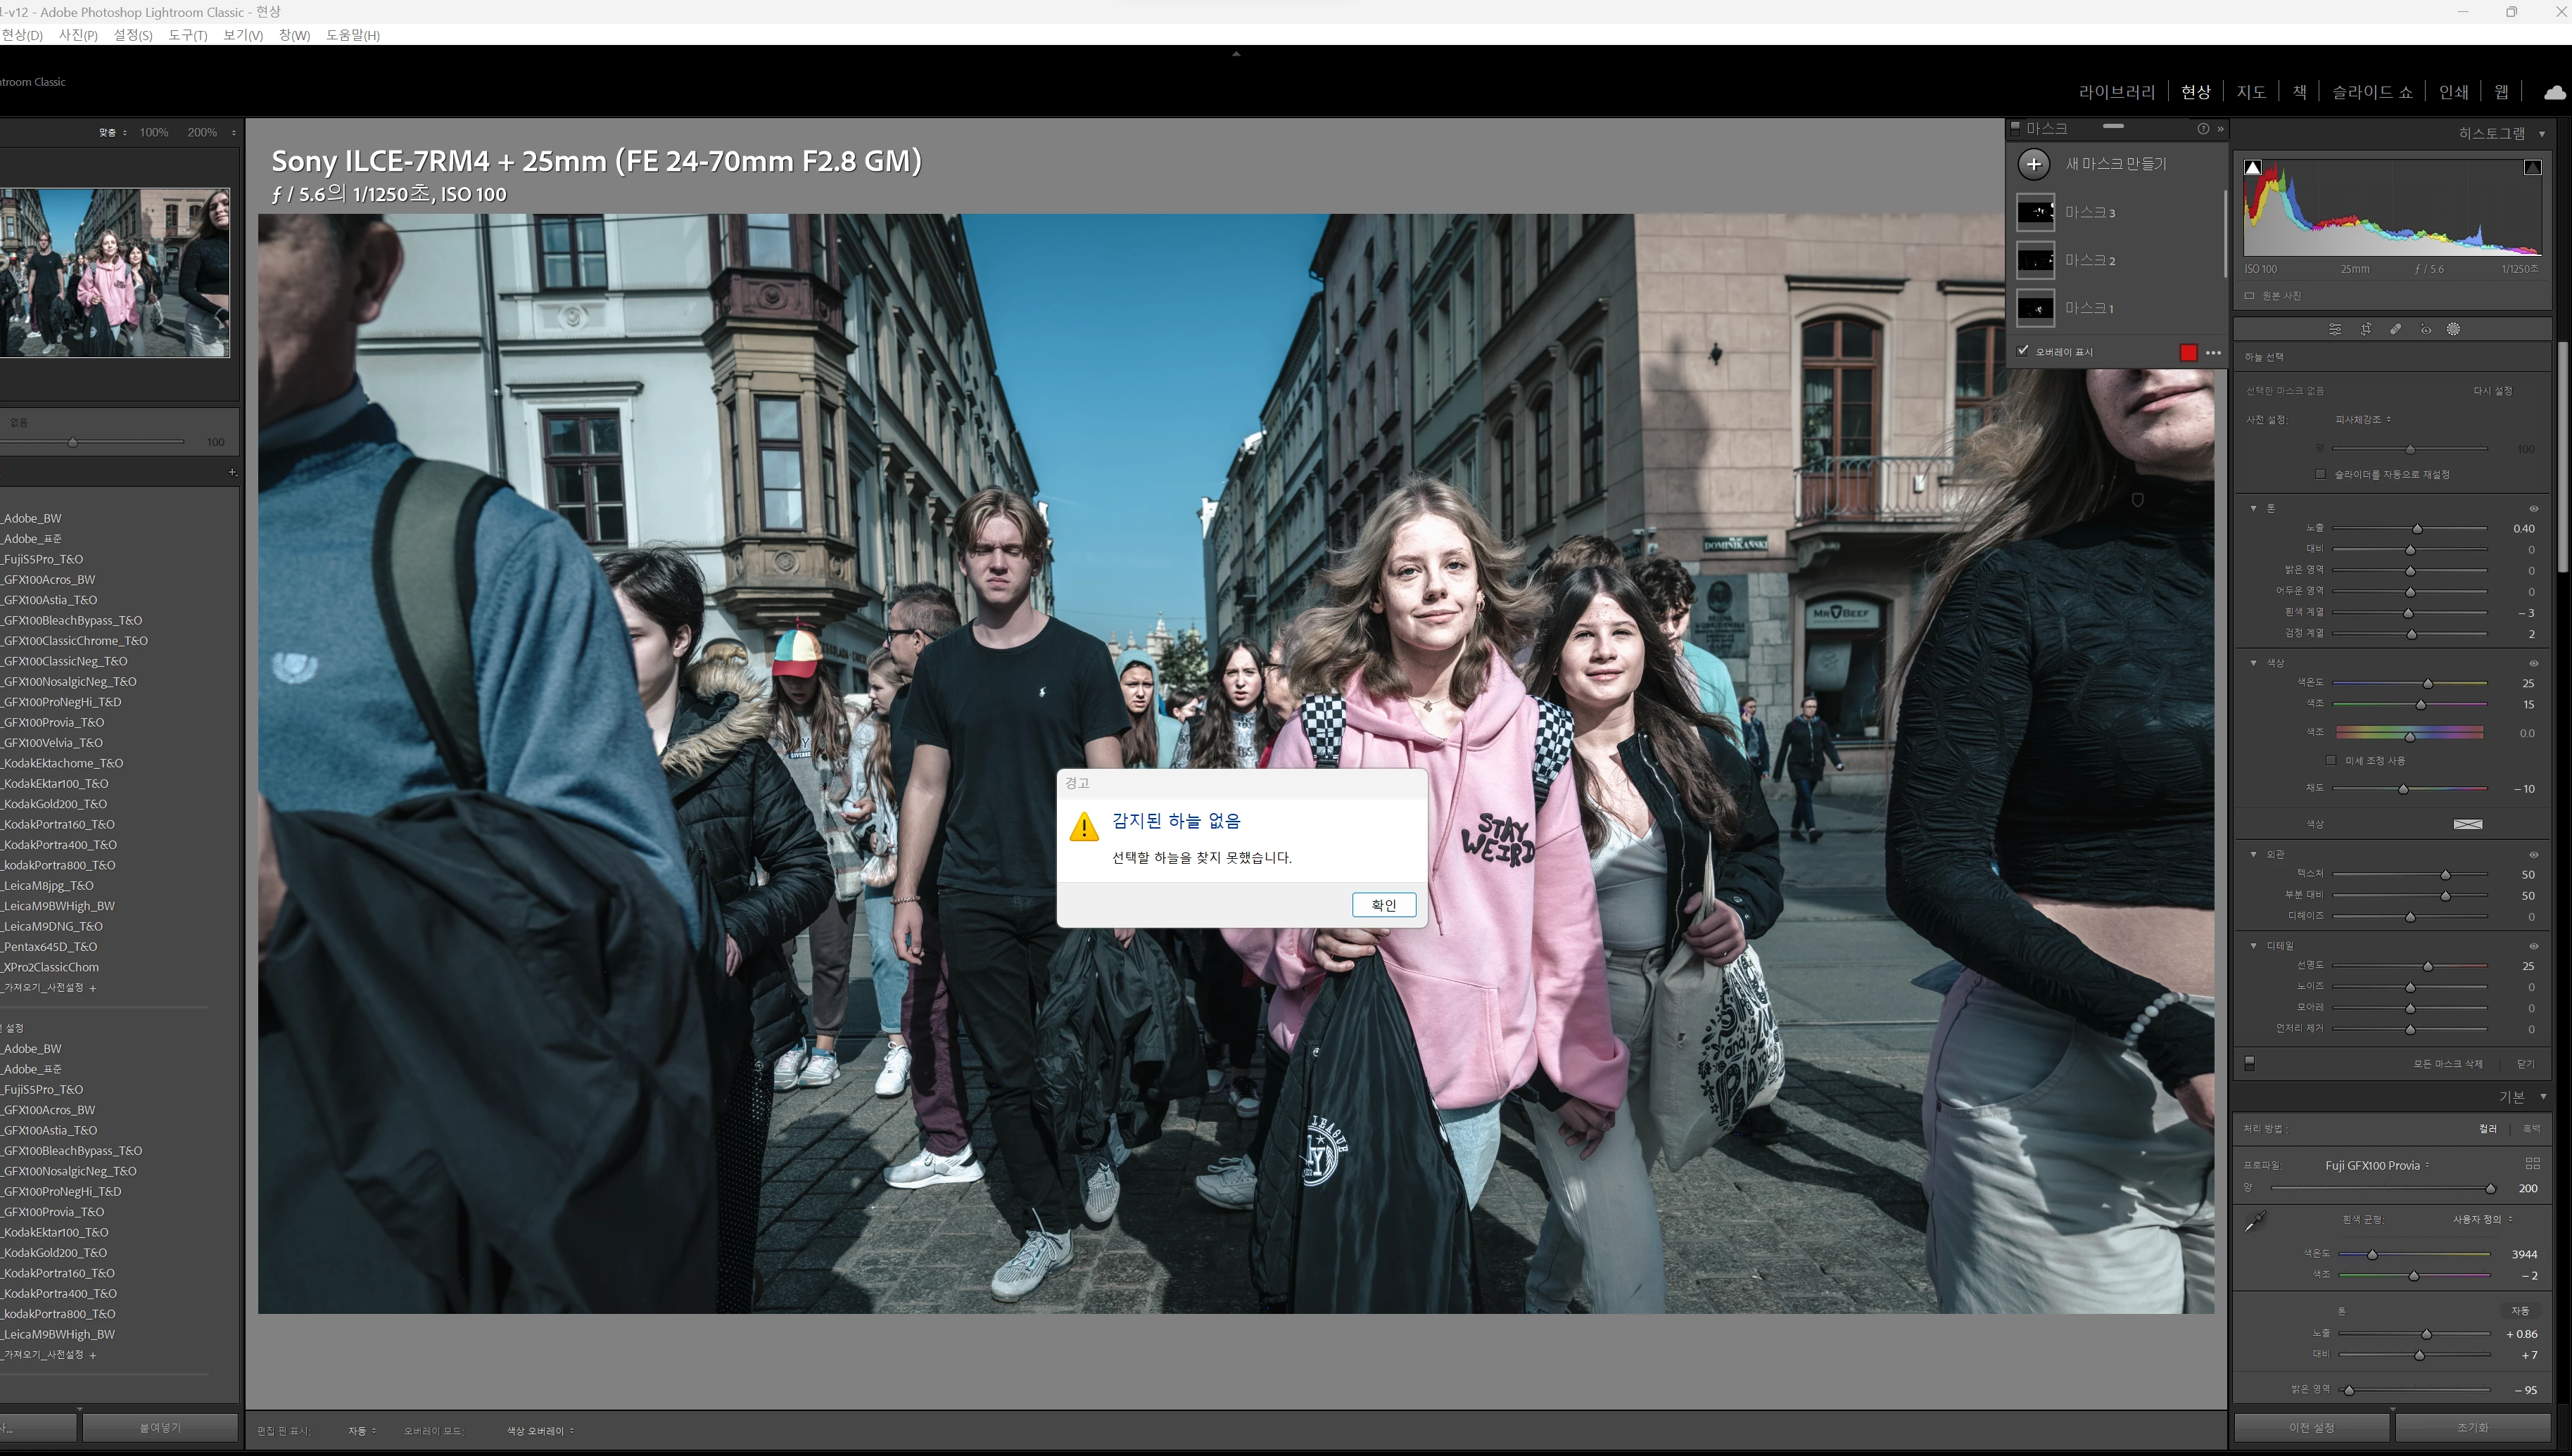Open the 피사체강조 preset dropdown
Image resolution: width=2572 pixels, height=1456 pixels.
pos(2362,419)
